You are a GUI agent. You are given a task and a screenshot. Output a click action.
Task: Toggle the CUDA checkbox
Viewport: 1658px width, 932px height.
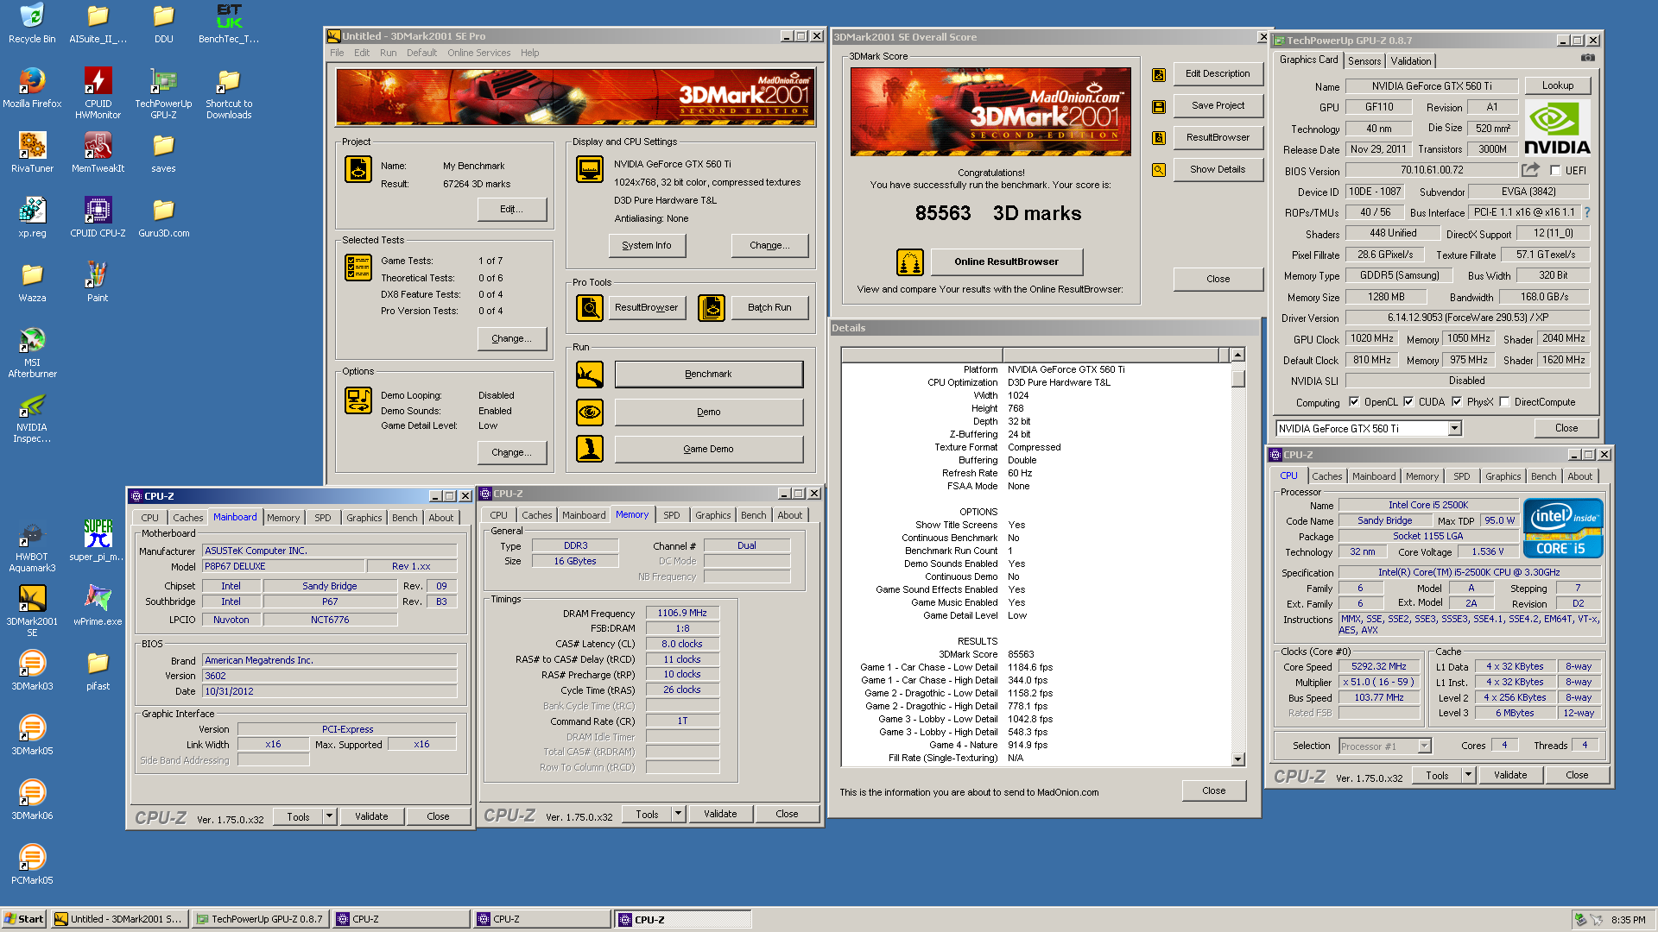[1408, 402]
